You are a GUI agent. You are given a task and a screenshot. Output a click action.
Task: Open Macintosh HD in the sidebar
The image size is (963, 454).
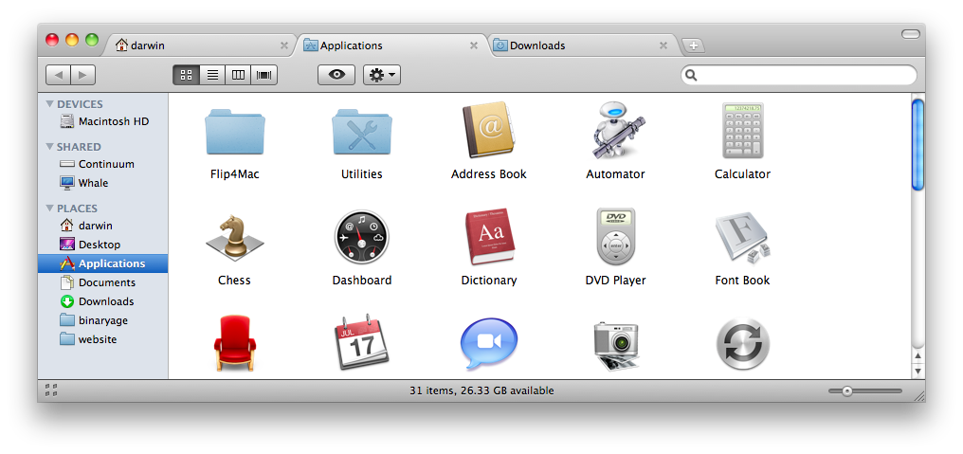point(102,121)
